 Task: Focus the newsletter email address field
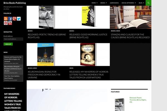pyautogui.click(x=13, y=39)
